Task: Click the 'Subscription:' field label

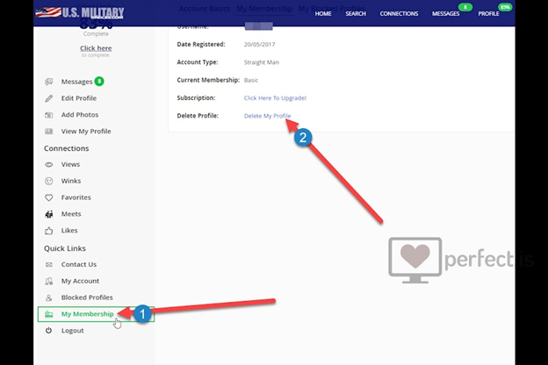Action: click(196, 98)
